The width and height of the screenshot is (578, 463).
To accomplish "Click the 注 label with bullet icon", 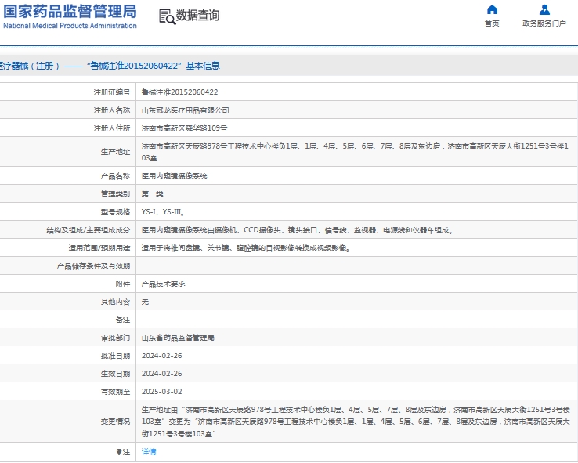I will [123, 452].
